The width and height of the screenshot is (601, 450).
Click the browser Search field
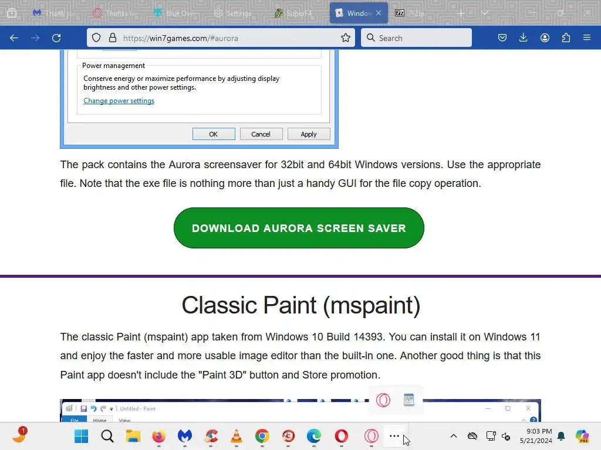pos(416,38)
